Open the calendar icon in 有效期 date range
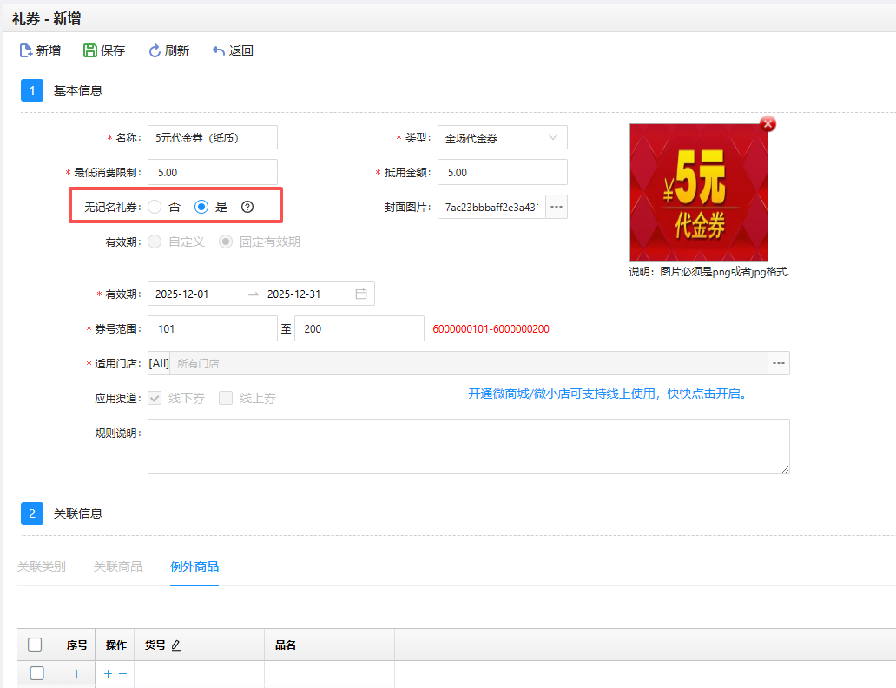Image resolution: width=896 pixels, height=688 pixels. [x=361, y=294]
